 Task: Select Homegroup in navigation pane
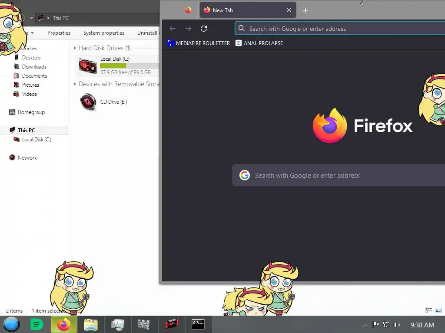[31, 112]
